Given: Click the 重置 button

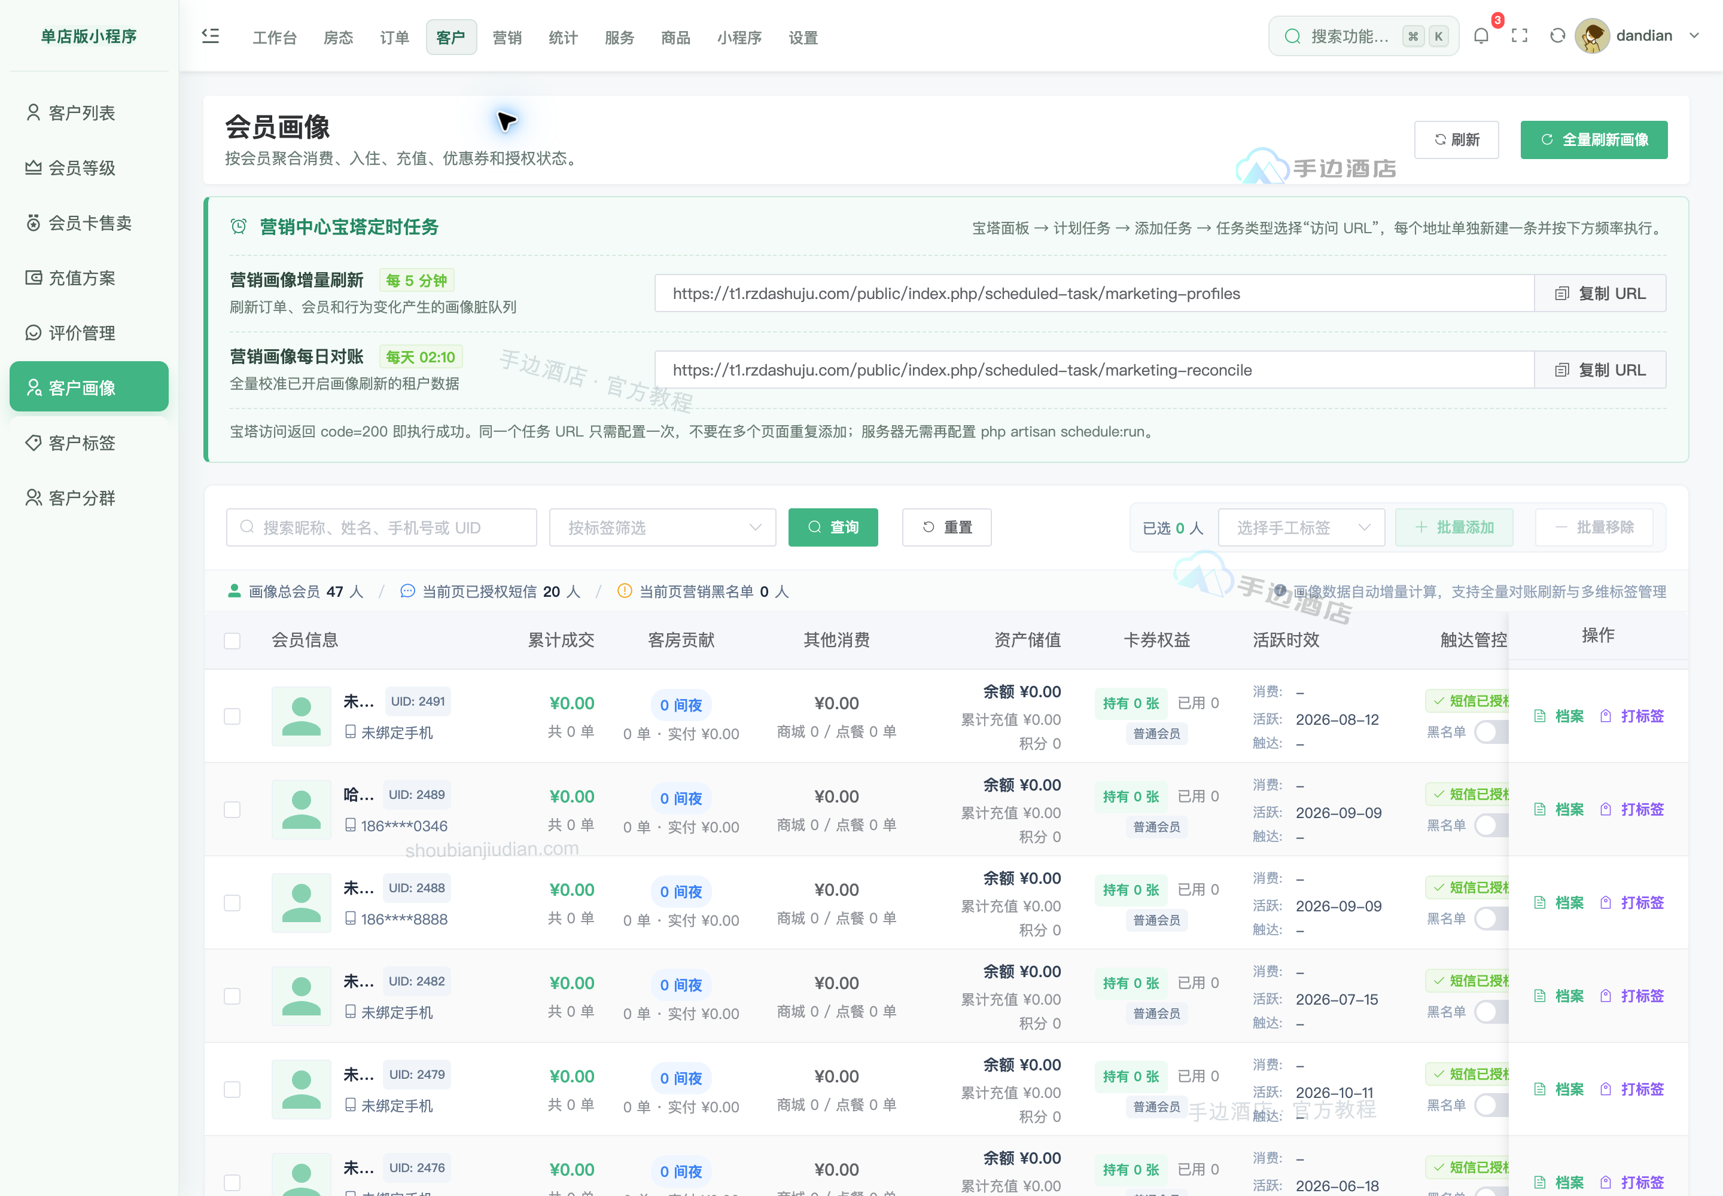Looking at the screenshot, I should 946,527.
